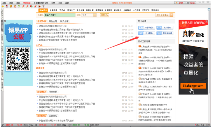212x127 pixels.
Task: Open the 工具 menu
Action: coord(60,3)
